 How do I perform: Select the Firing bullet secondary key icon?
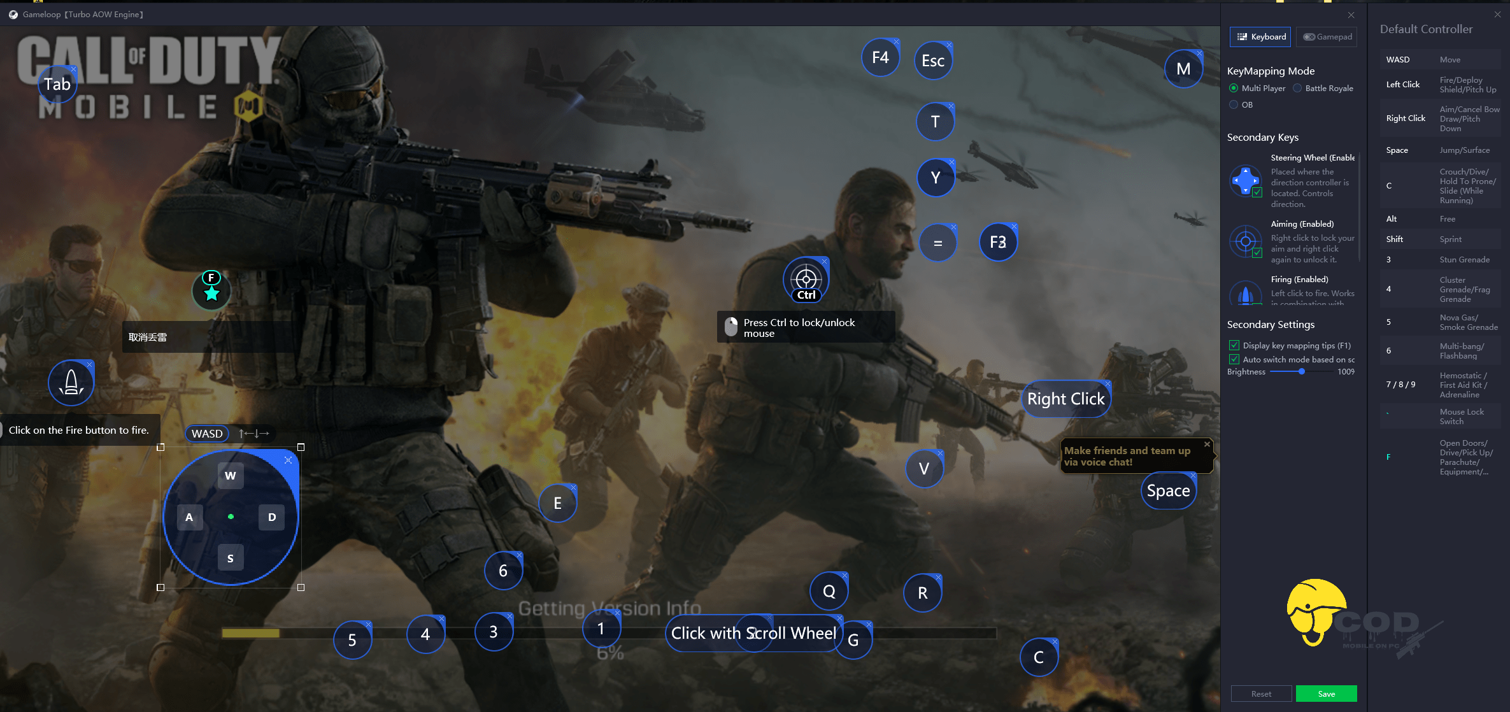point(1246,294)
